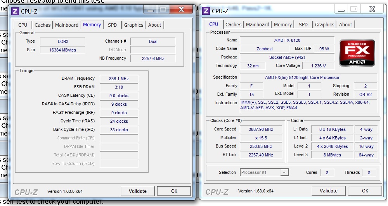Click the Threads count field showing 8
The image size is (388, 206).
369,173
